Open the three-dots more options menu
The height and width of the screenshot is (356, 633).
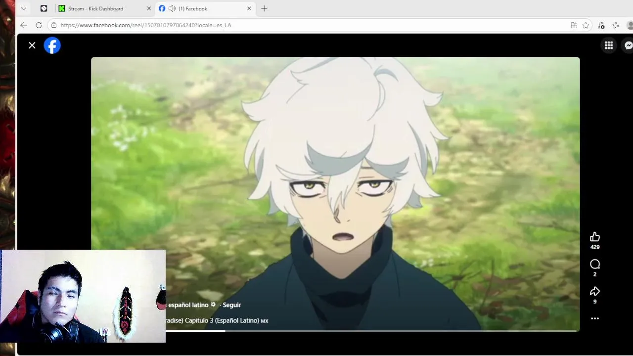point(595,318)
